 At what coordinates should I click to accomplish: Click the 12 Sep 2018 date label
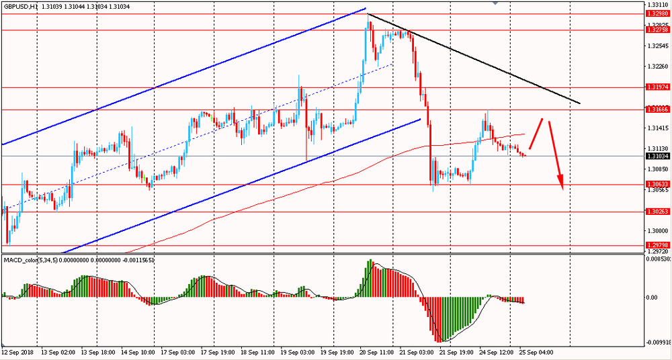17,353
